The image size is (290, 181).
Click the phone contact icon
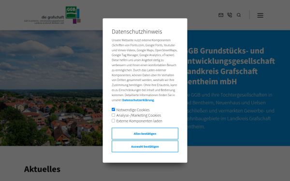point(230,15)
